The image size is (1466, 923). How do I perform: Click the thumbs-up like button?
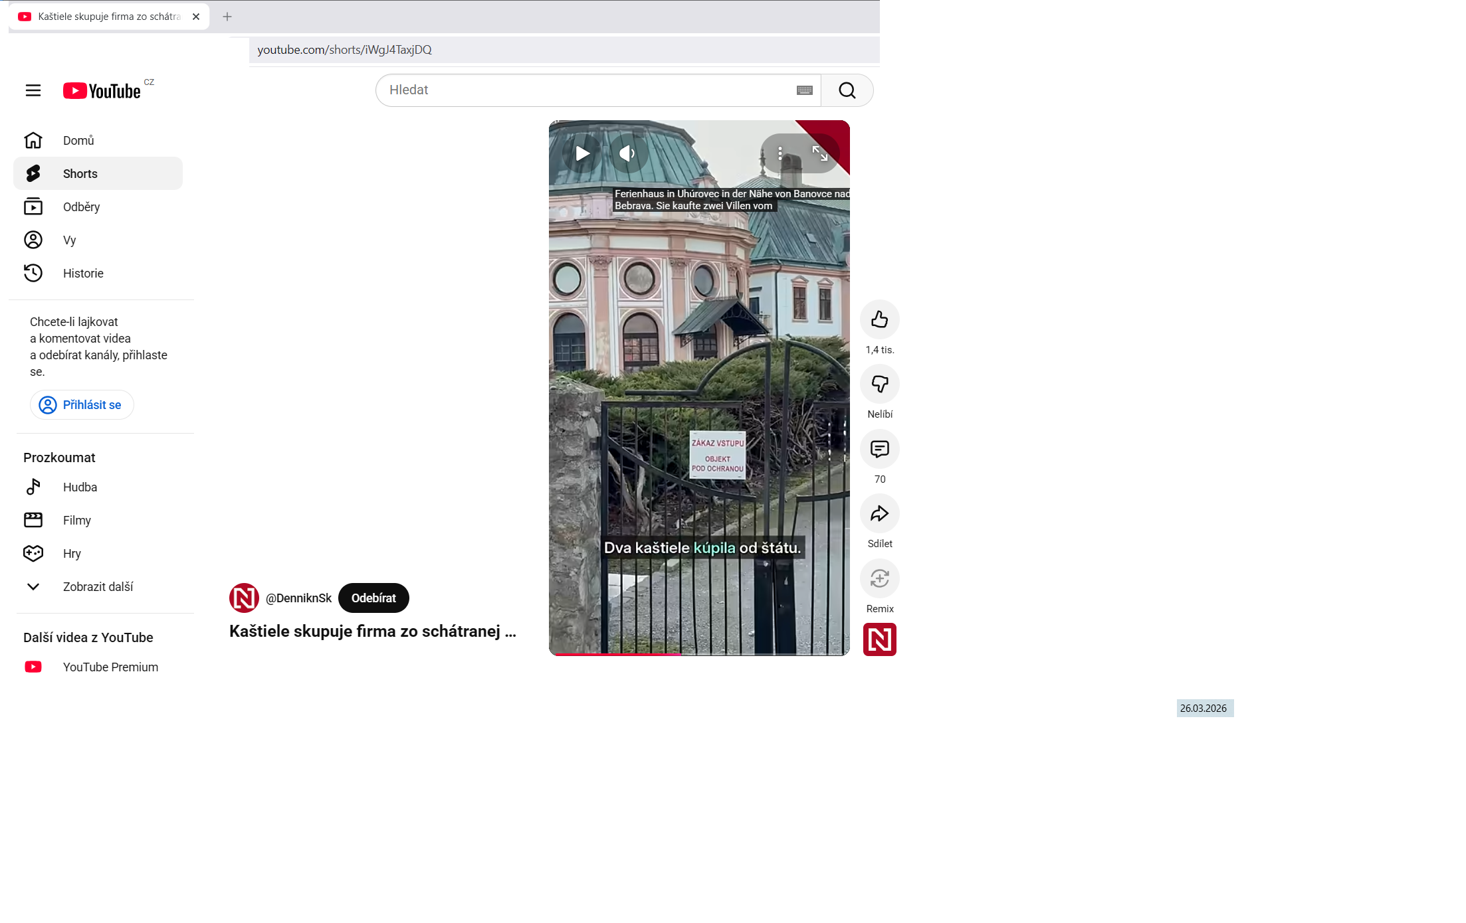tap(879, 319)
